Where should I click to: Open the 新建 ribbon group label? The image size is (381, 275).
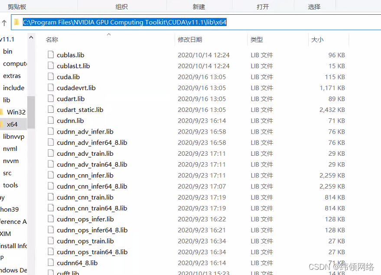point(199,7)
